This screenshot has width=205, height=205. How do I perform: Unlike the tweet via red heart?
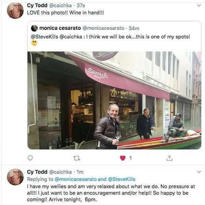123,158
